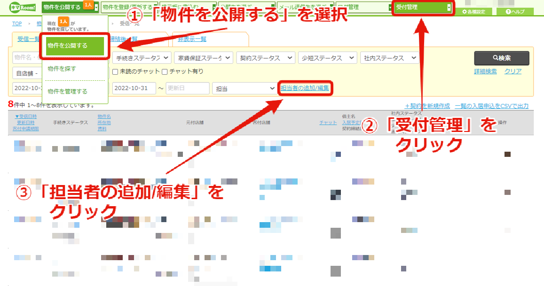
Task: Click 一覧の入居申込をCSVで出力 link
Action: coord(492,106)
